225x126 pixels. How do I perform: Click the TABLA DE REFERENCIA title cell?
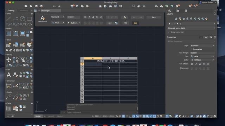[111, 61]
